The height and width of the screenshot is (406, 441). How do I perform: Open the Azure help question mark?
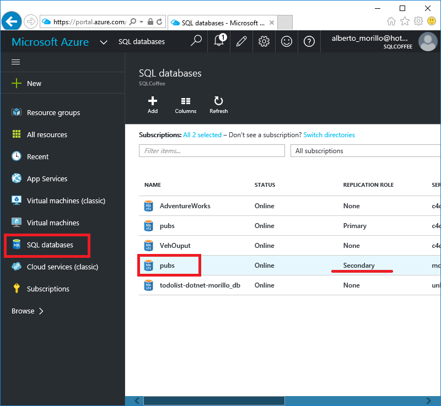[309, 41]
